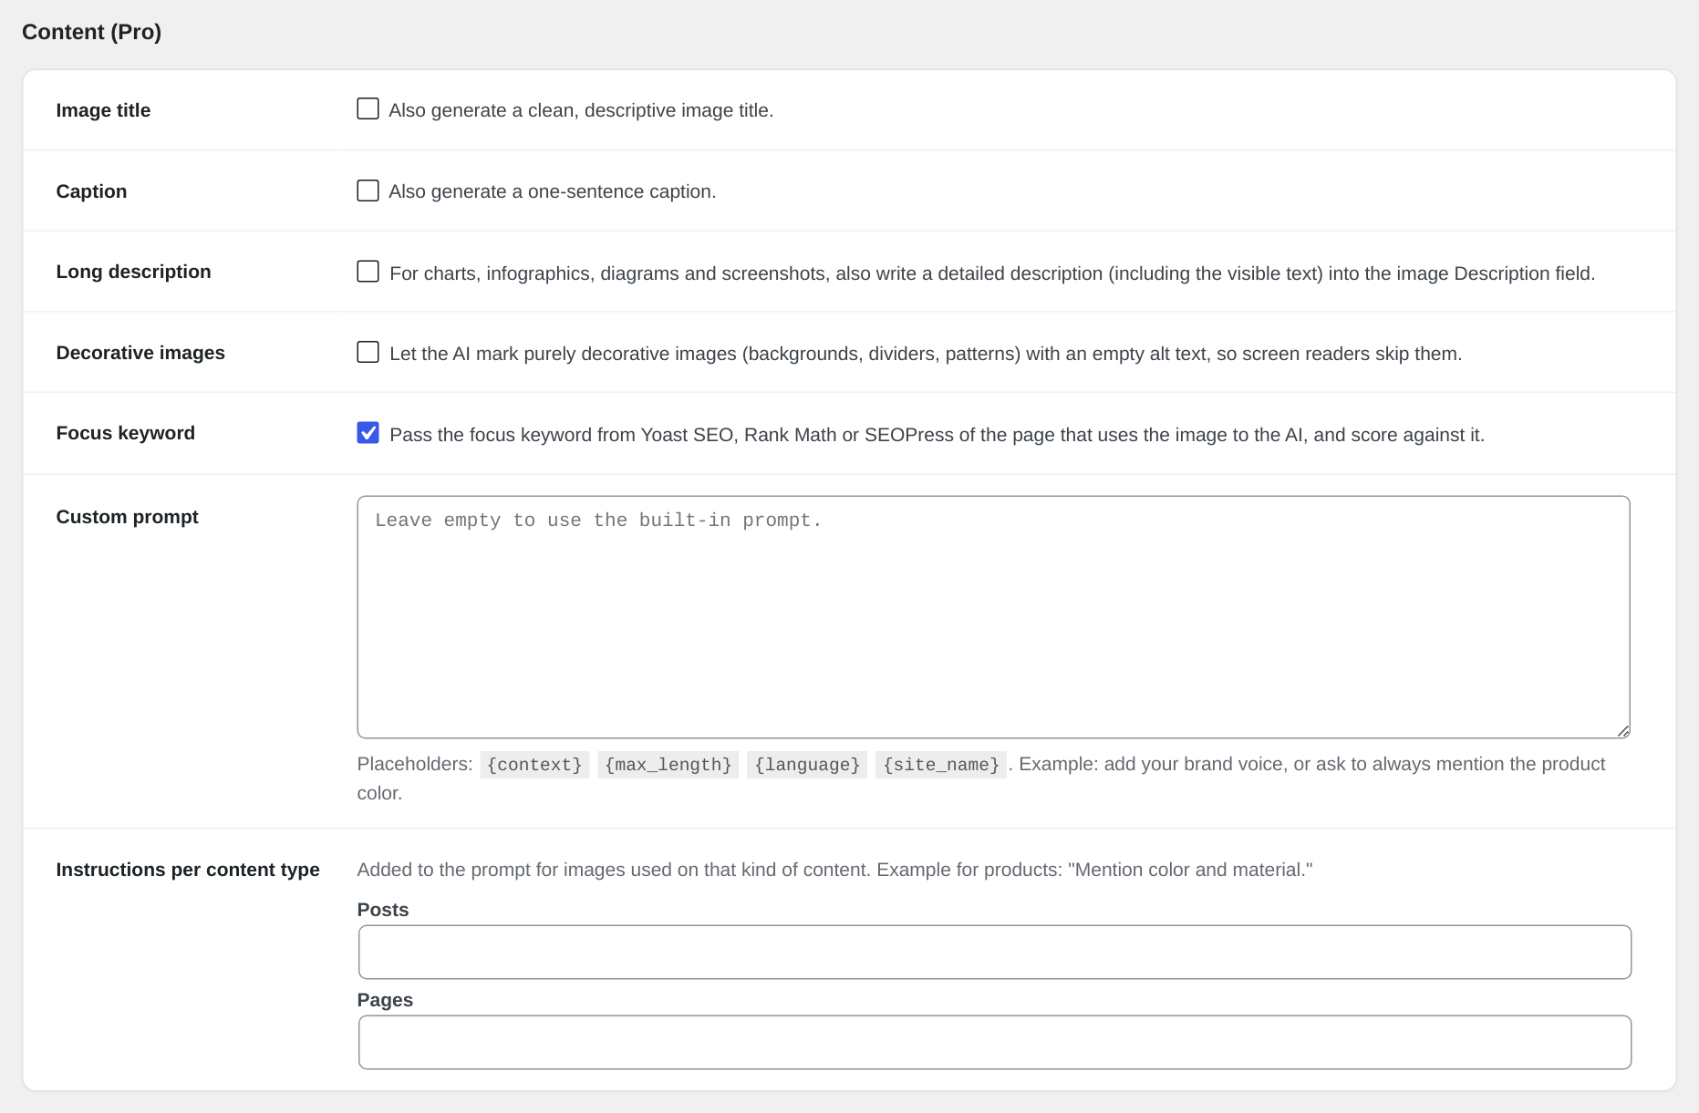1699x1113 pixels.
Task: Click into the Pages instructions field
Action: coord(994,1042)
